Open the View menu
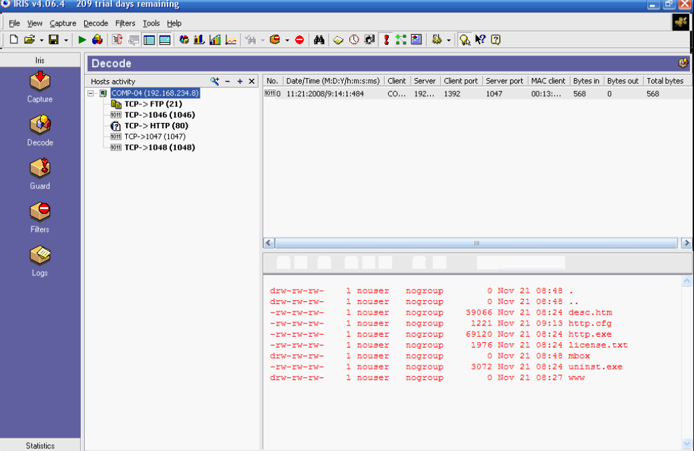The image size is (694, 451). click(35, 23)
